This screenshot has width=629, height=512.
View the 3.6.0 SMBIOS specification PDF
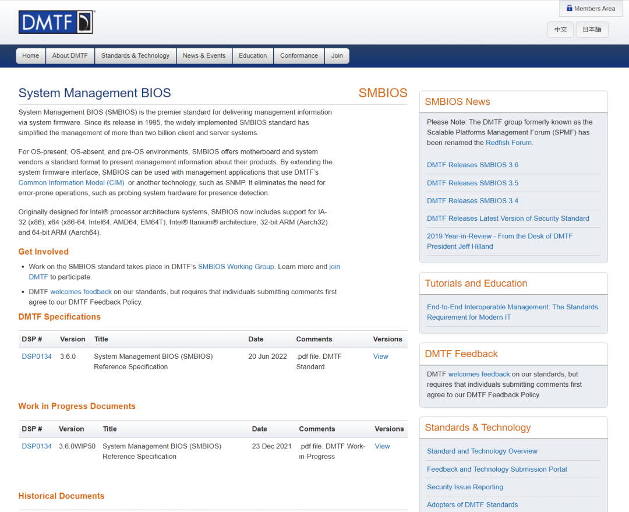click(x=380, y=356)
